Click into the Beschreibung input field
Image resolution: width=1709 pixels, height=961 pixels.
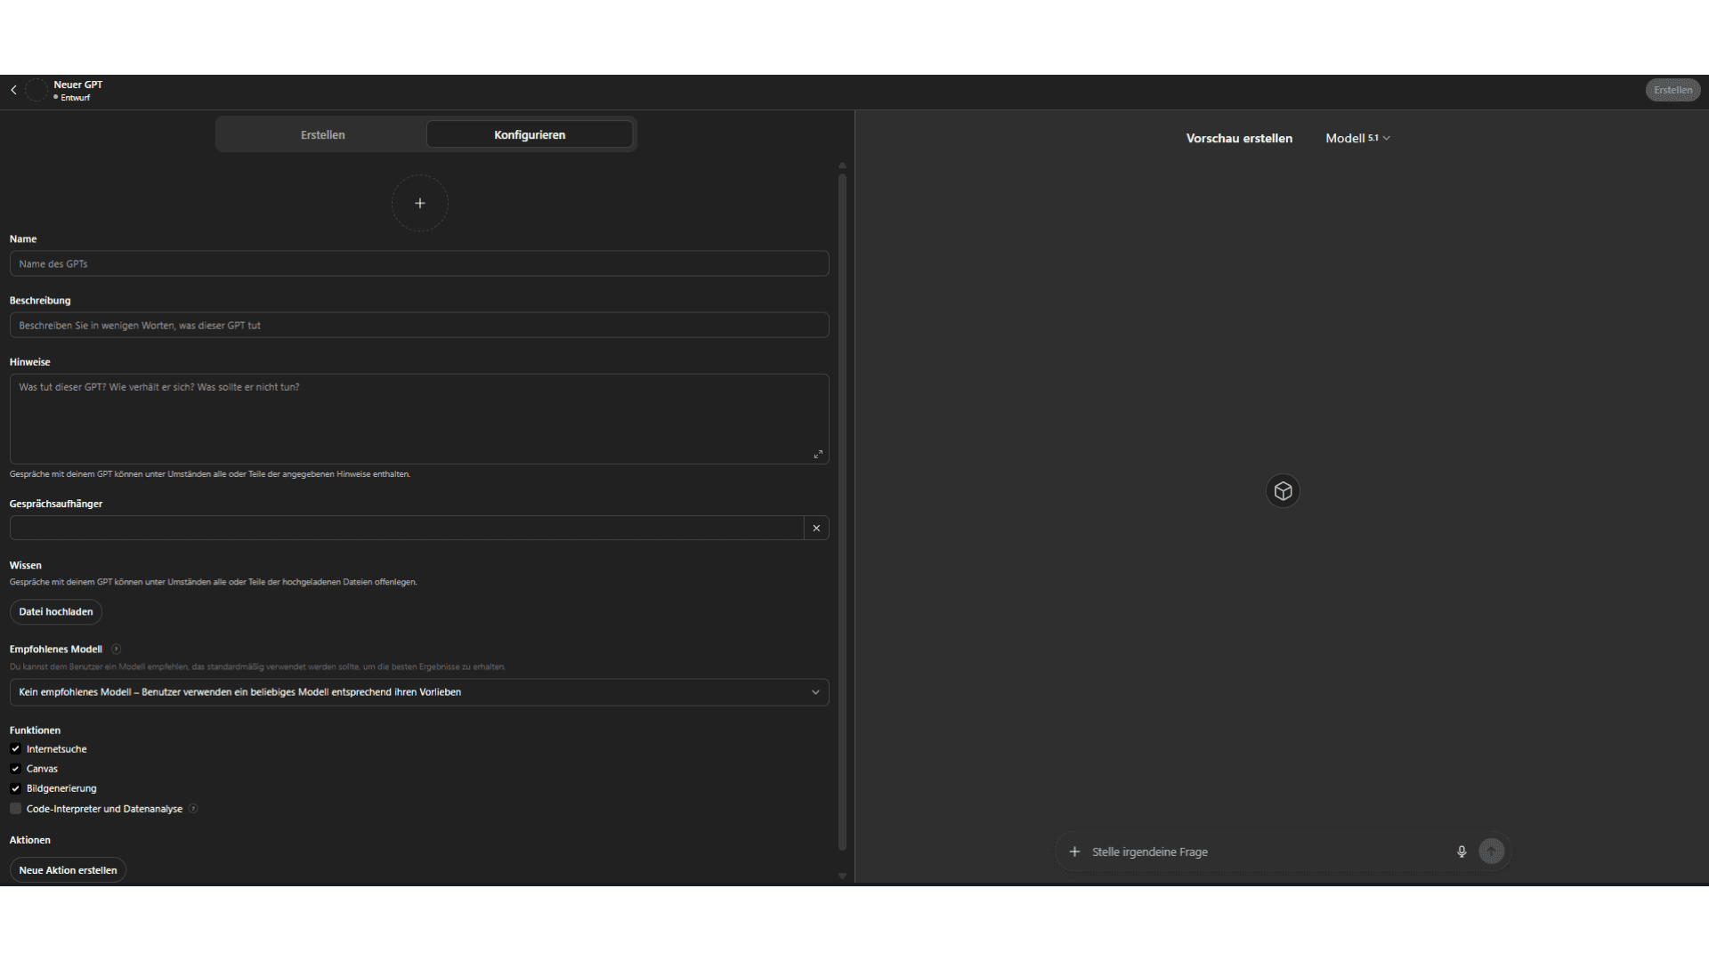[419, 325]
